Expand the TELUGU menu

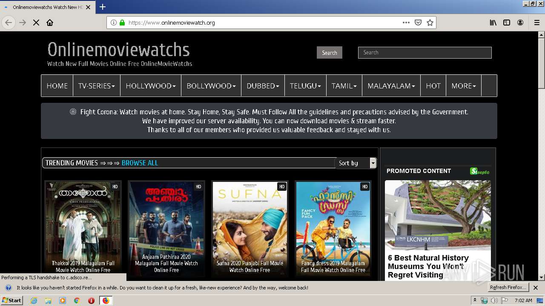tap(305, 86)
